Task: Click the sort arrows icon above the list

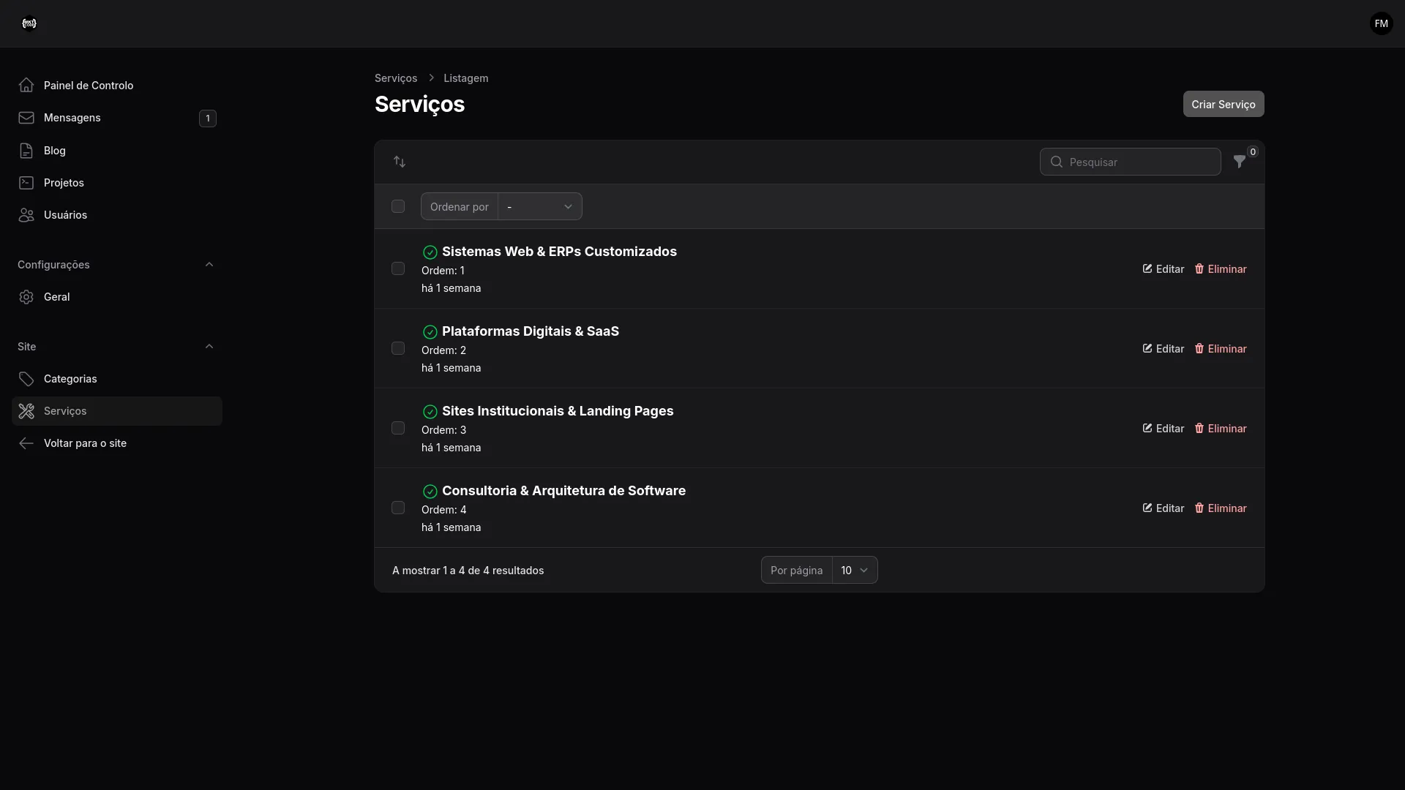Action: point(400,162)
